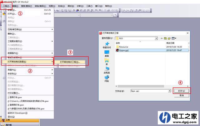Open the 窗口(W) menu
Screen dimensions: 200x126
99,6
